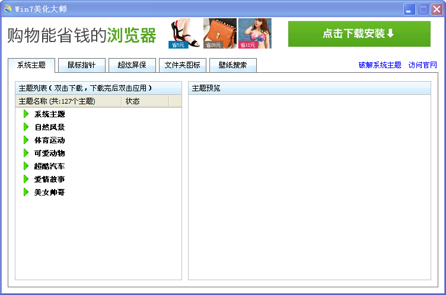Expand the 爱情故事 category arrow
The width and height of the screenshot is (446, 295).
pyautogui.click(x=26, y=179)
